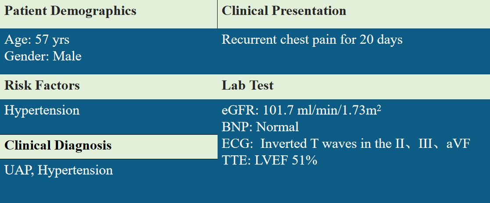
Task: Click the Patient Demographics header
Action: 70,11
